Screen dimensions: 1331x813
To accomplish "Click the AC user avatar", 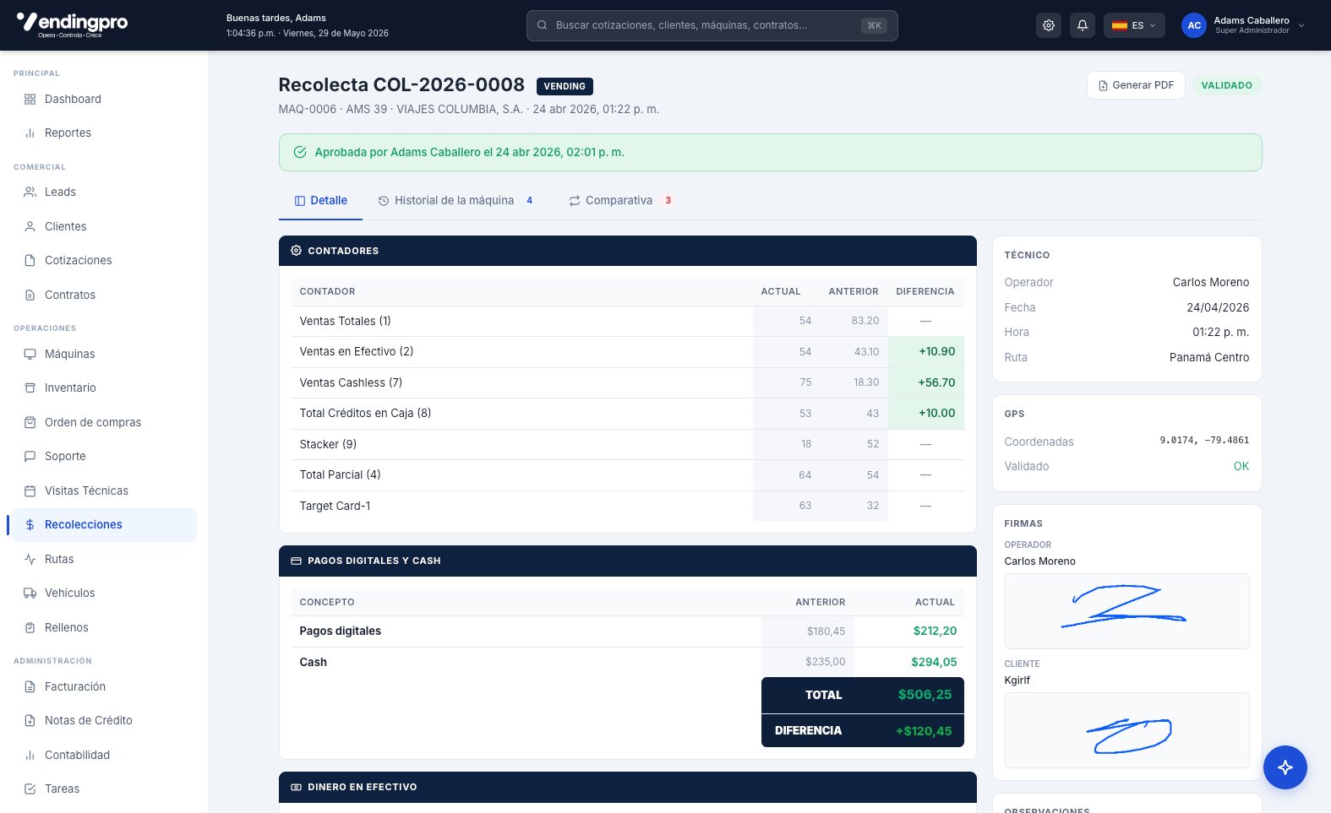I will point(1194,25).
